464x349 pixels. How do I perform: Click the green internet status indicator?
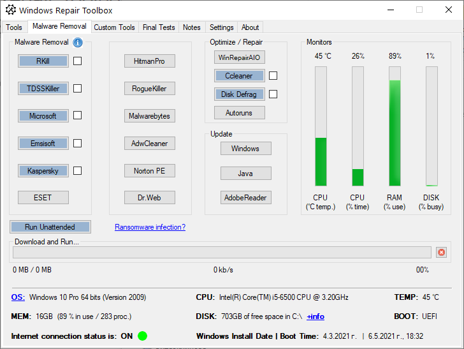(142, 336)
